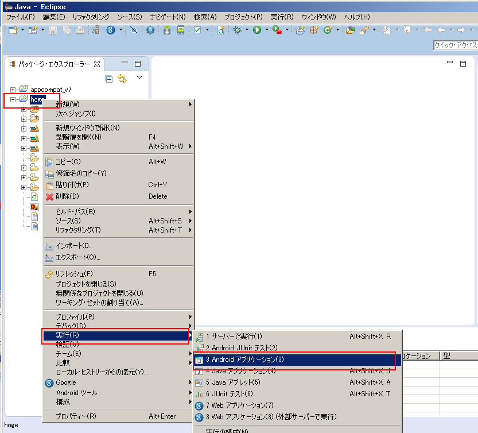The height and width of the screenshot is (433, 478).
Task: Select 3 Android アプリケーション(3) in the submenu
Action: [x=297, y=359]
